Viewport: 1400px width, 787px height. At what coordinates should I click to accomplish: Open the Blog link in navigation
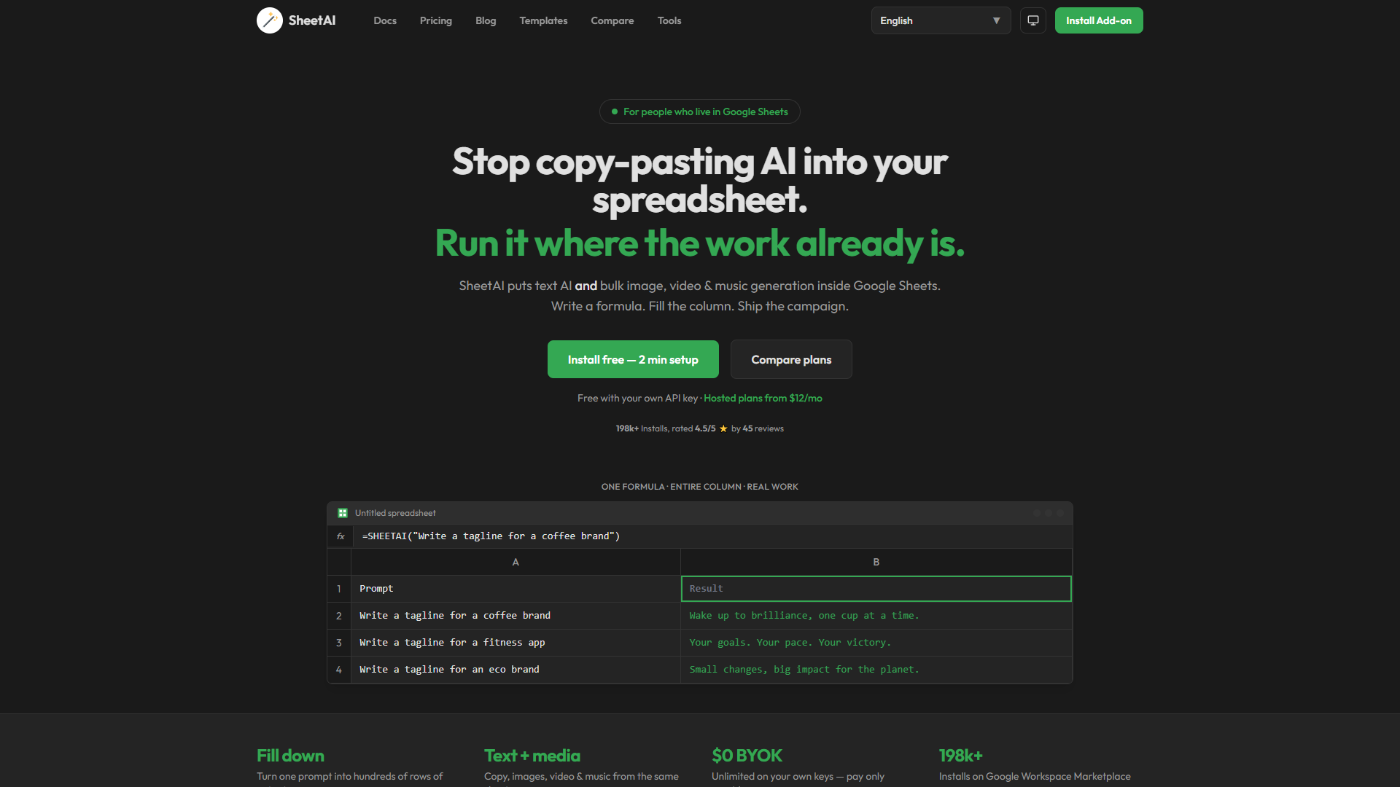pyautogui.click(x=486, y=20)
